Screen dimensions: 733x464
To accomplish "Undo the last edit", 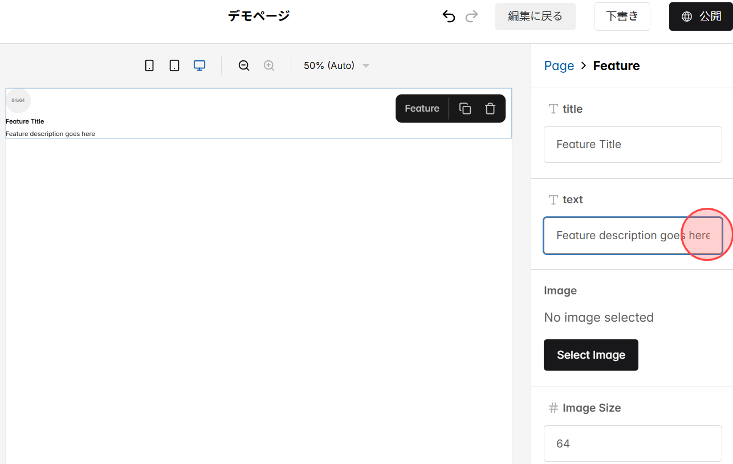I will pyautogui.click(x=449, y=16).
